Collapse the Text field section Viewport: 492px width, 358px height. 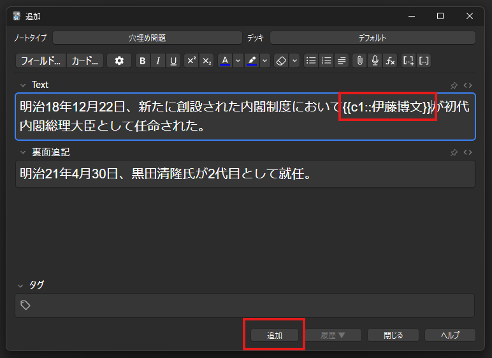(23, 85)
